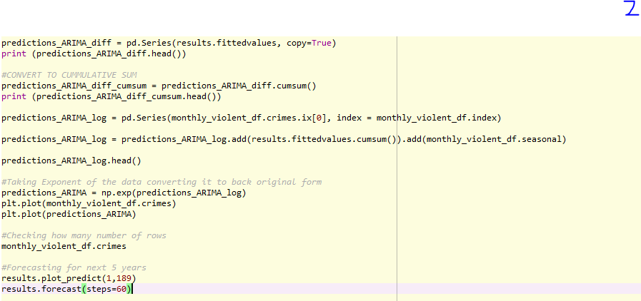641x301 pixels.
Task: Click the standalone line 'monthly_violent_df.crimes'
Action: pyautogui.click(x=64, y=246)
